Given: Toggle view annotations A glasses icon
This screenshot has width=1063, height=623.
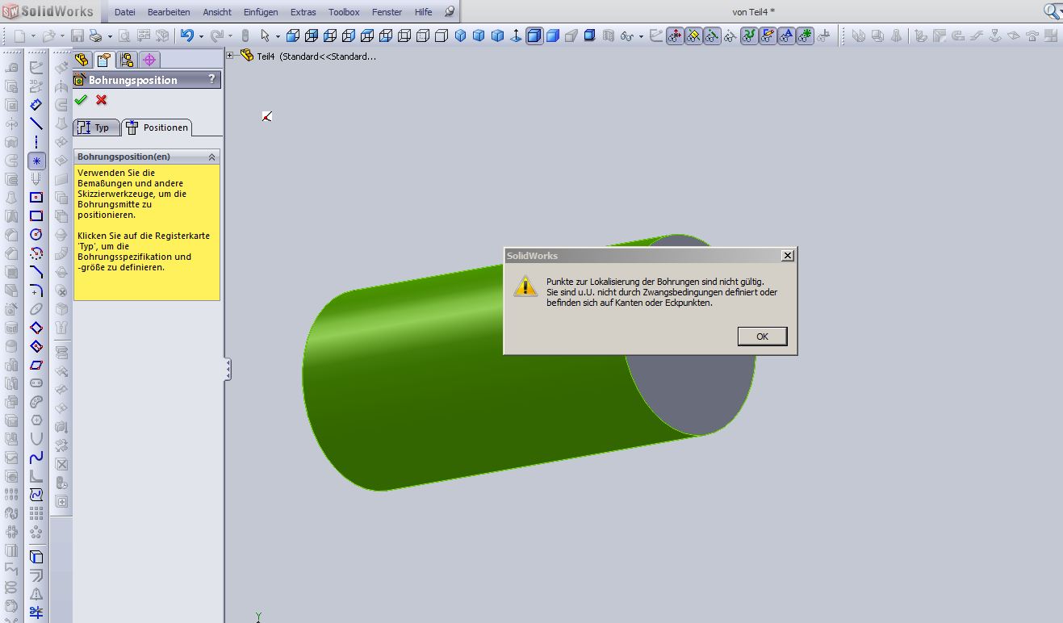Looking at the screenshot, I should tap(786, 36).
